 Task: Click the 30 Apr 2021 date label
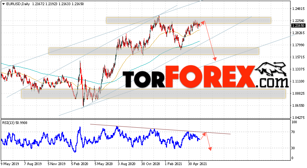(x=197, y=164)
